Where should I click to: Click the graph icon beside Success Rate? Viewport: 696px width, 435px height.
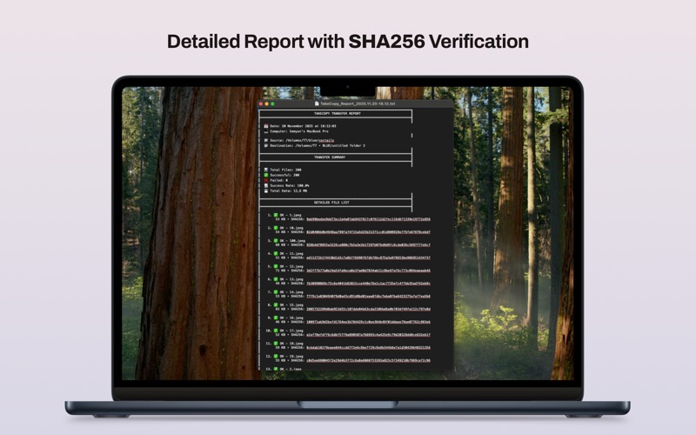pyautogui.click(x=266, y=185)
